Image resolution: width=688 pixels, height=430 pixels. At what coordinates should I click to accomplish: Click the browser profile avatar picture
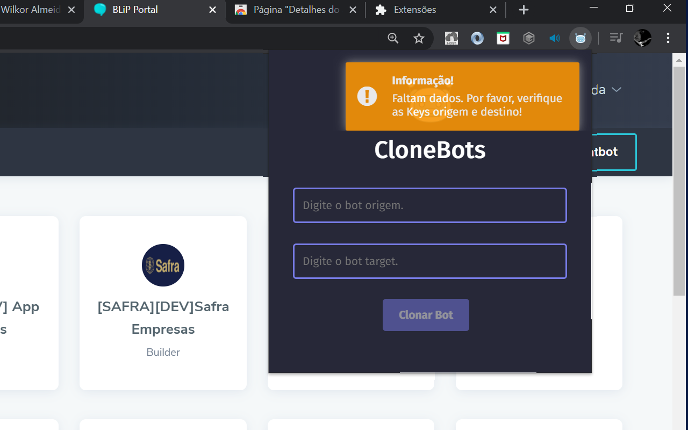tap(642, 38)
